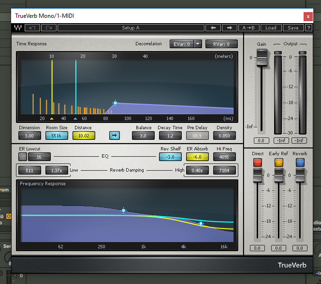321x284 pixels.
Task: Open the Setup A preset name field
Action: coord(131,27)
